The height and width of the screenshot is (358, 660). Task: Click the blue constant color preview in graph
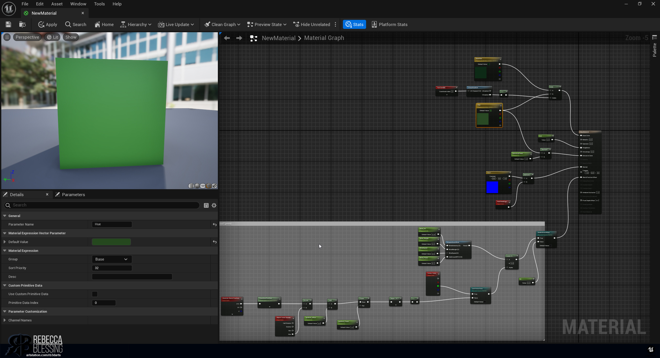pyautogui.click(x=492, y=187)
